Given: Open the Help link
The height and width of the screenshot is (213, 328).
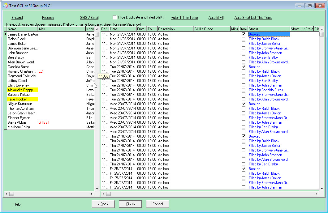Looking at the screenshot, I should pos(17,204).
